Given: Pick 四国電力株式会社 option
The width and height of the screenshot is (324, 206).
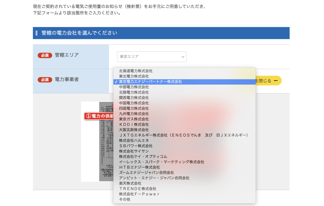Looking at the screenshot, I should [184, 108].
